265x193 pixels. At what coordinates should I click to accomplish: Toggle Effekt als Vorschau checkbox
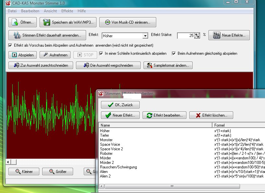[10, 45]
